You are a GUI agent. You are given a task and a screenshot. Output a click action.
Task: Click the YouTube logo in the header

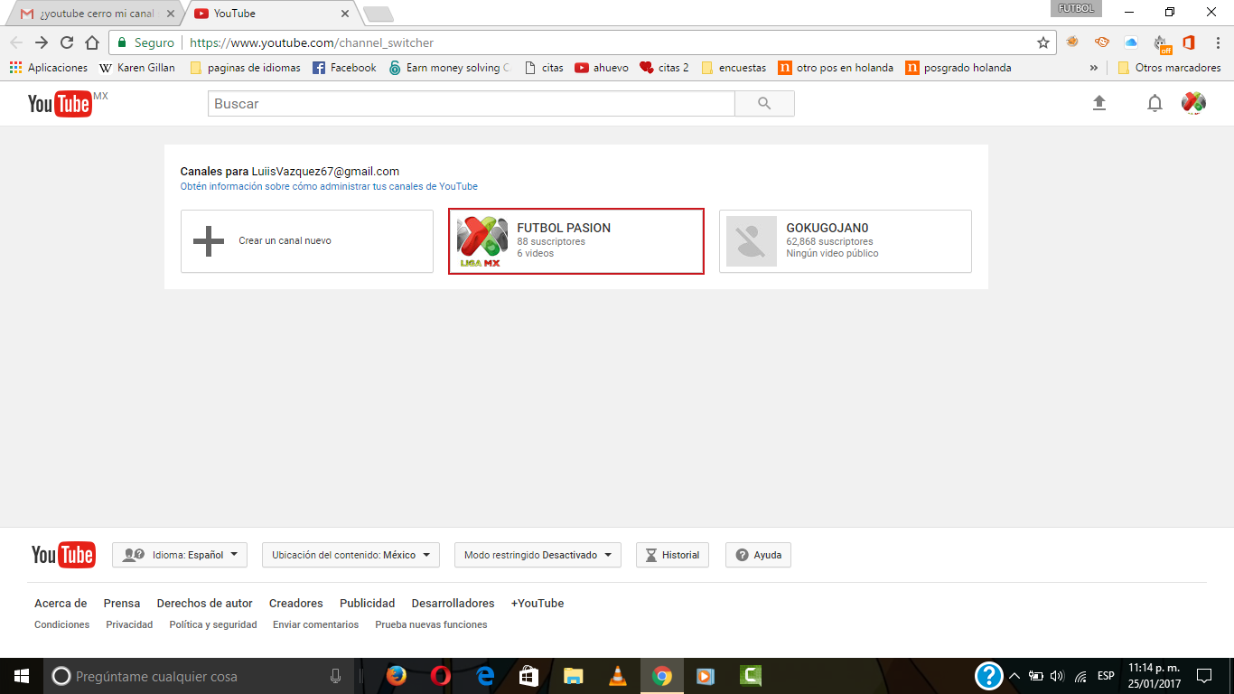(x=60, y=104)
